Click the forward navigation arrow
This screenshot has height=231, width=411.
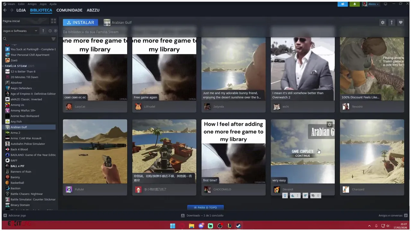point(12,10)
